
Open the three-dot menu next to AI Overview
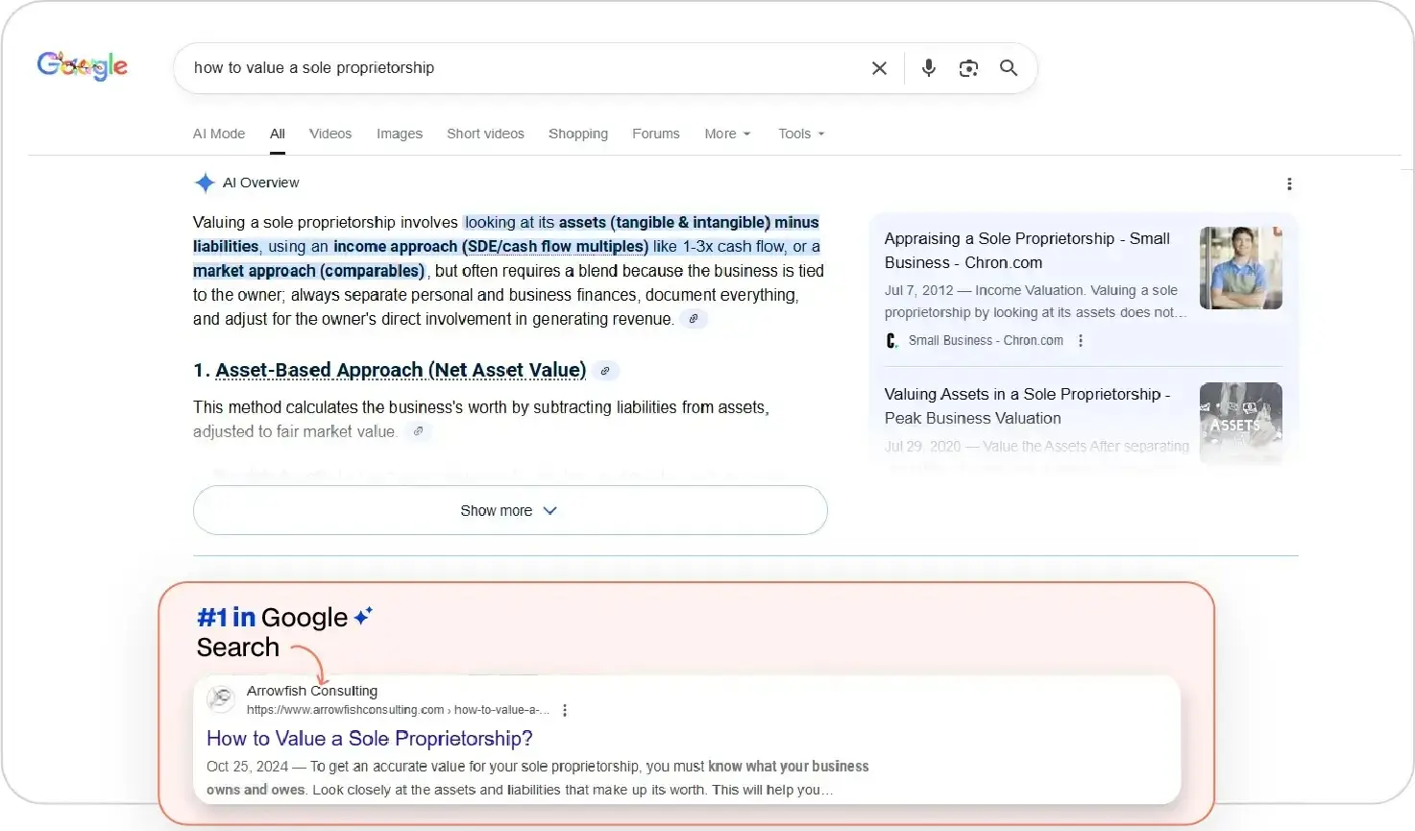[1290, 183]
